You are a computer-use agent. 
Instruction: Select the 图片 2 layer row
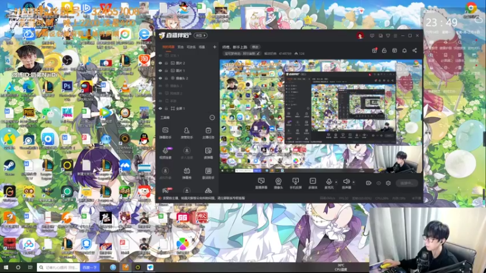click(x=187, y=63)
